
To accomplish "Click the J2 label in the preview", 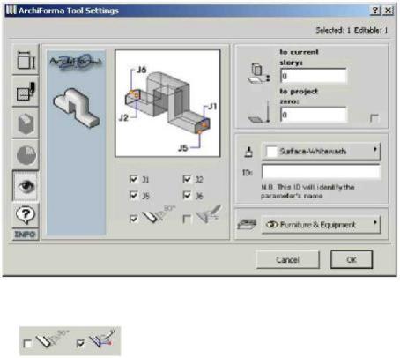I will (x=123, y=117).
